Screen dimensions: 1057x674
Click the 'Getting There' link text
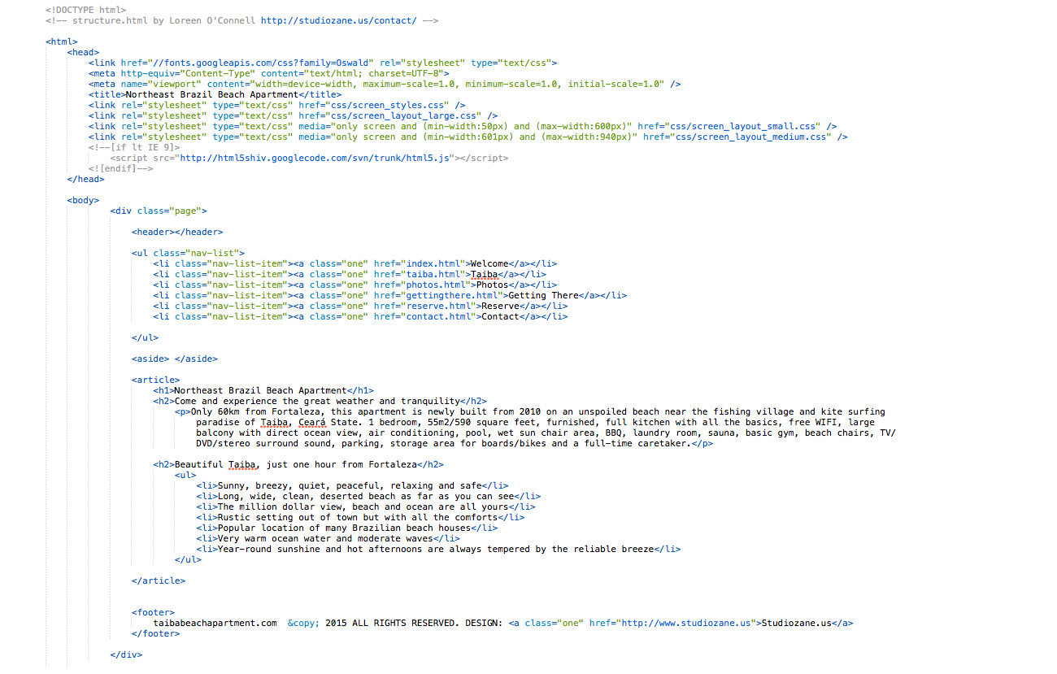pyautogui.click(x=543, y=295)
